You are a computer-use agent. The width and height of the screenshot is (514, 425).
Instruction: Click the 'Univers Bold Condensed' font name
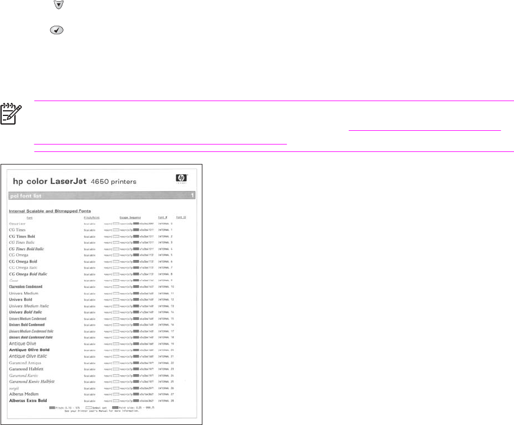click(26, 325)
